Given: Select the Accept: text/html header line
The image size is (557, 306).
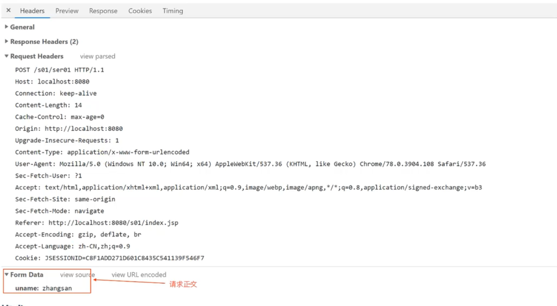Looking at the screenshot, I should pos(248,188).
